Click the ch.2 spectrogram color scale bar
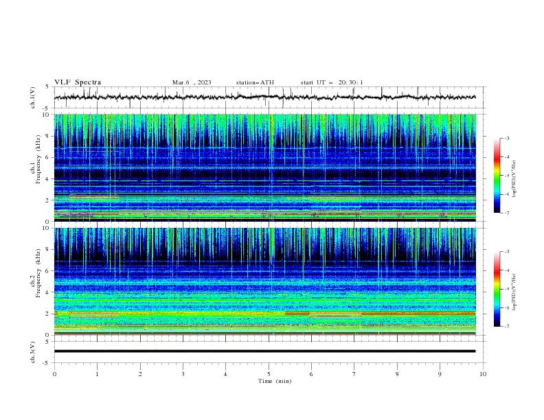The width and height of the screenshot is (544, 420). pos(497,289)
